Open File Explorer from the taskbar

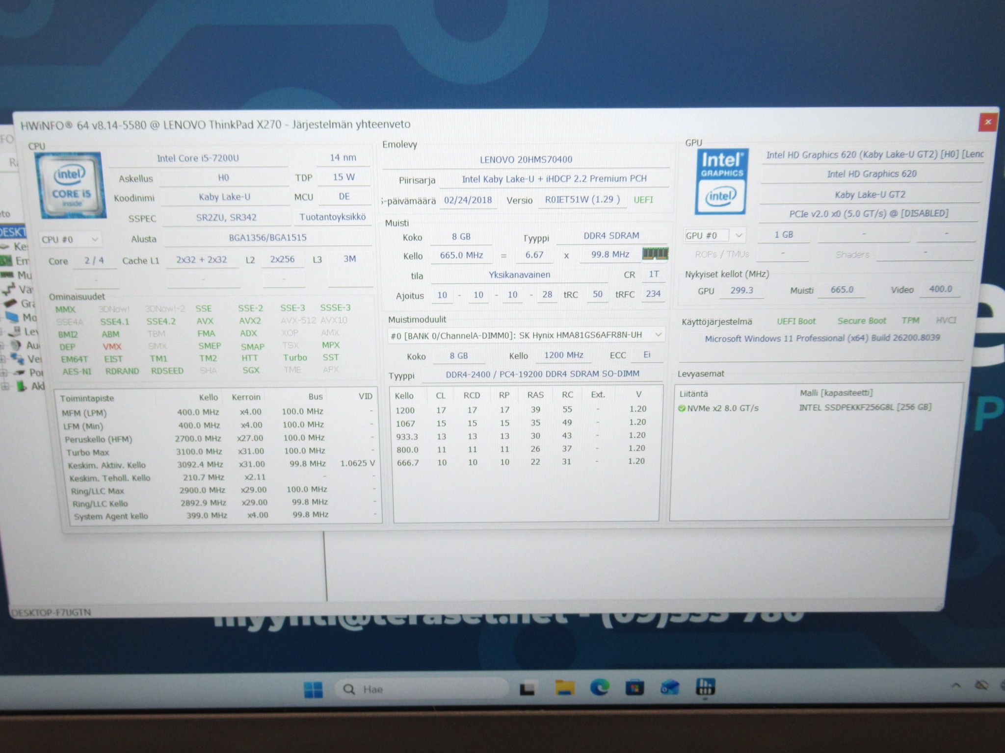[564, 688]
